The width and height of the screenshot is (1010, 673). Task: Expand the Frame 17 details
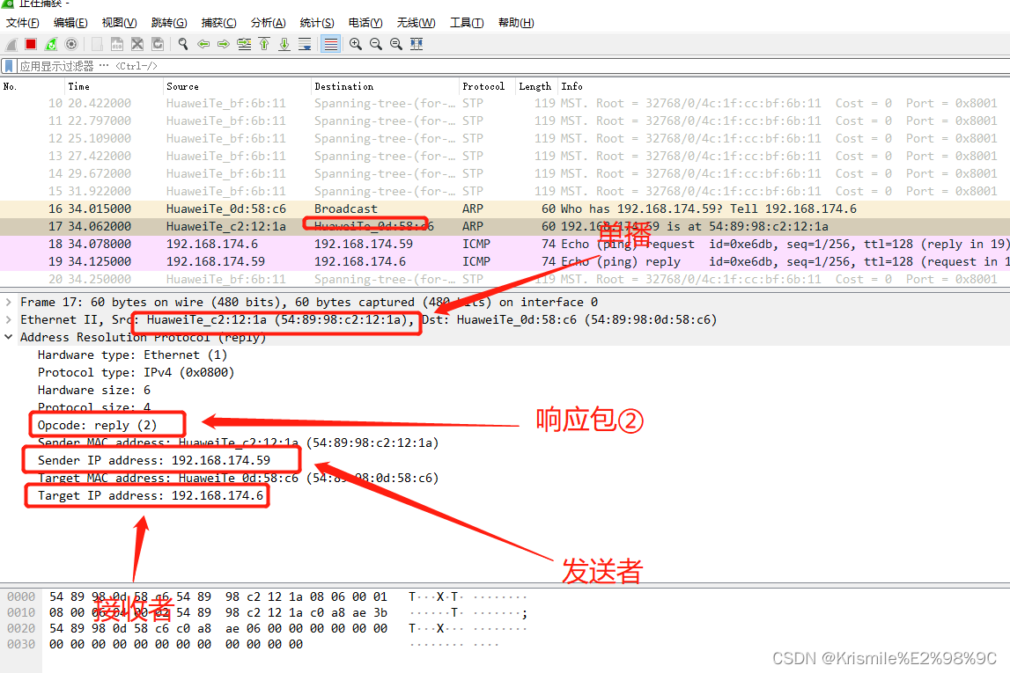click(x=8, y=301)
